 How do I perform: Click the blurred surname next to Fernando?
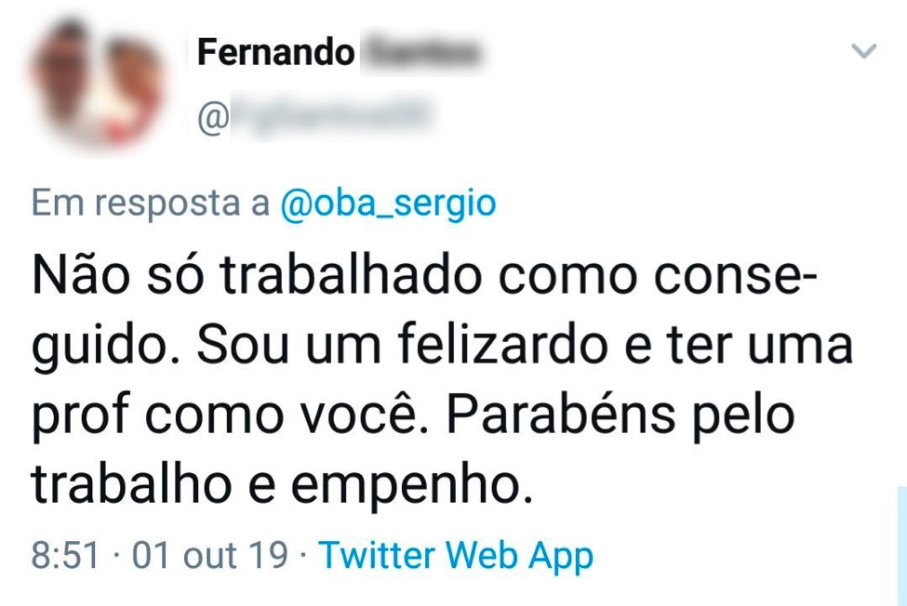click(420, 54)
